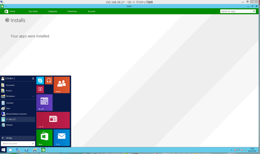This screenshot has height=154, width=260.
Task: Launch Paint from Start menu
Action: pos(18,108)
